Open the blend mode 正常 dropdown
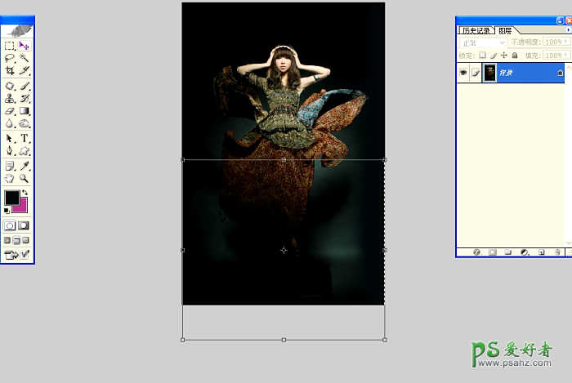 tap(483, 42)
